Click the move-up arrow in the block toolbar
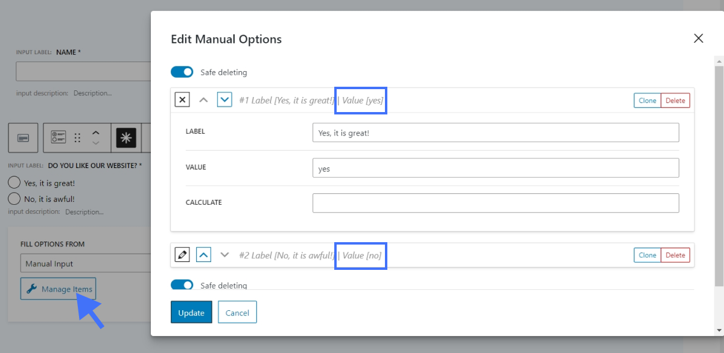The image size is (724, 353). click(96, 133)
